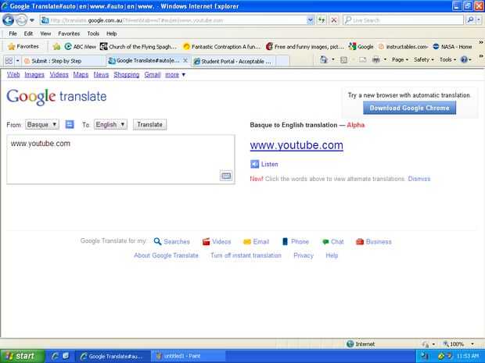Open the ABC News favorite
Image resolution: width=485 pixels, height=363 pixels.
pos(81,47)
